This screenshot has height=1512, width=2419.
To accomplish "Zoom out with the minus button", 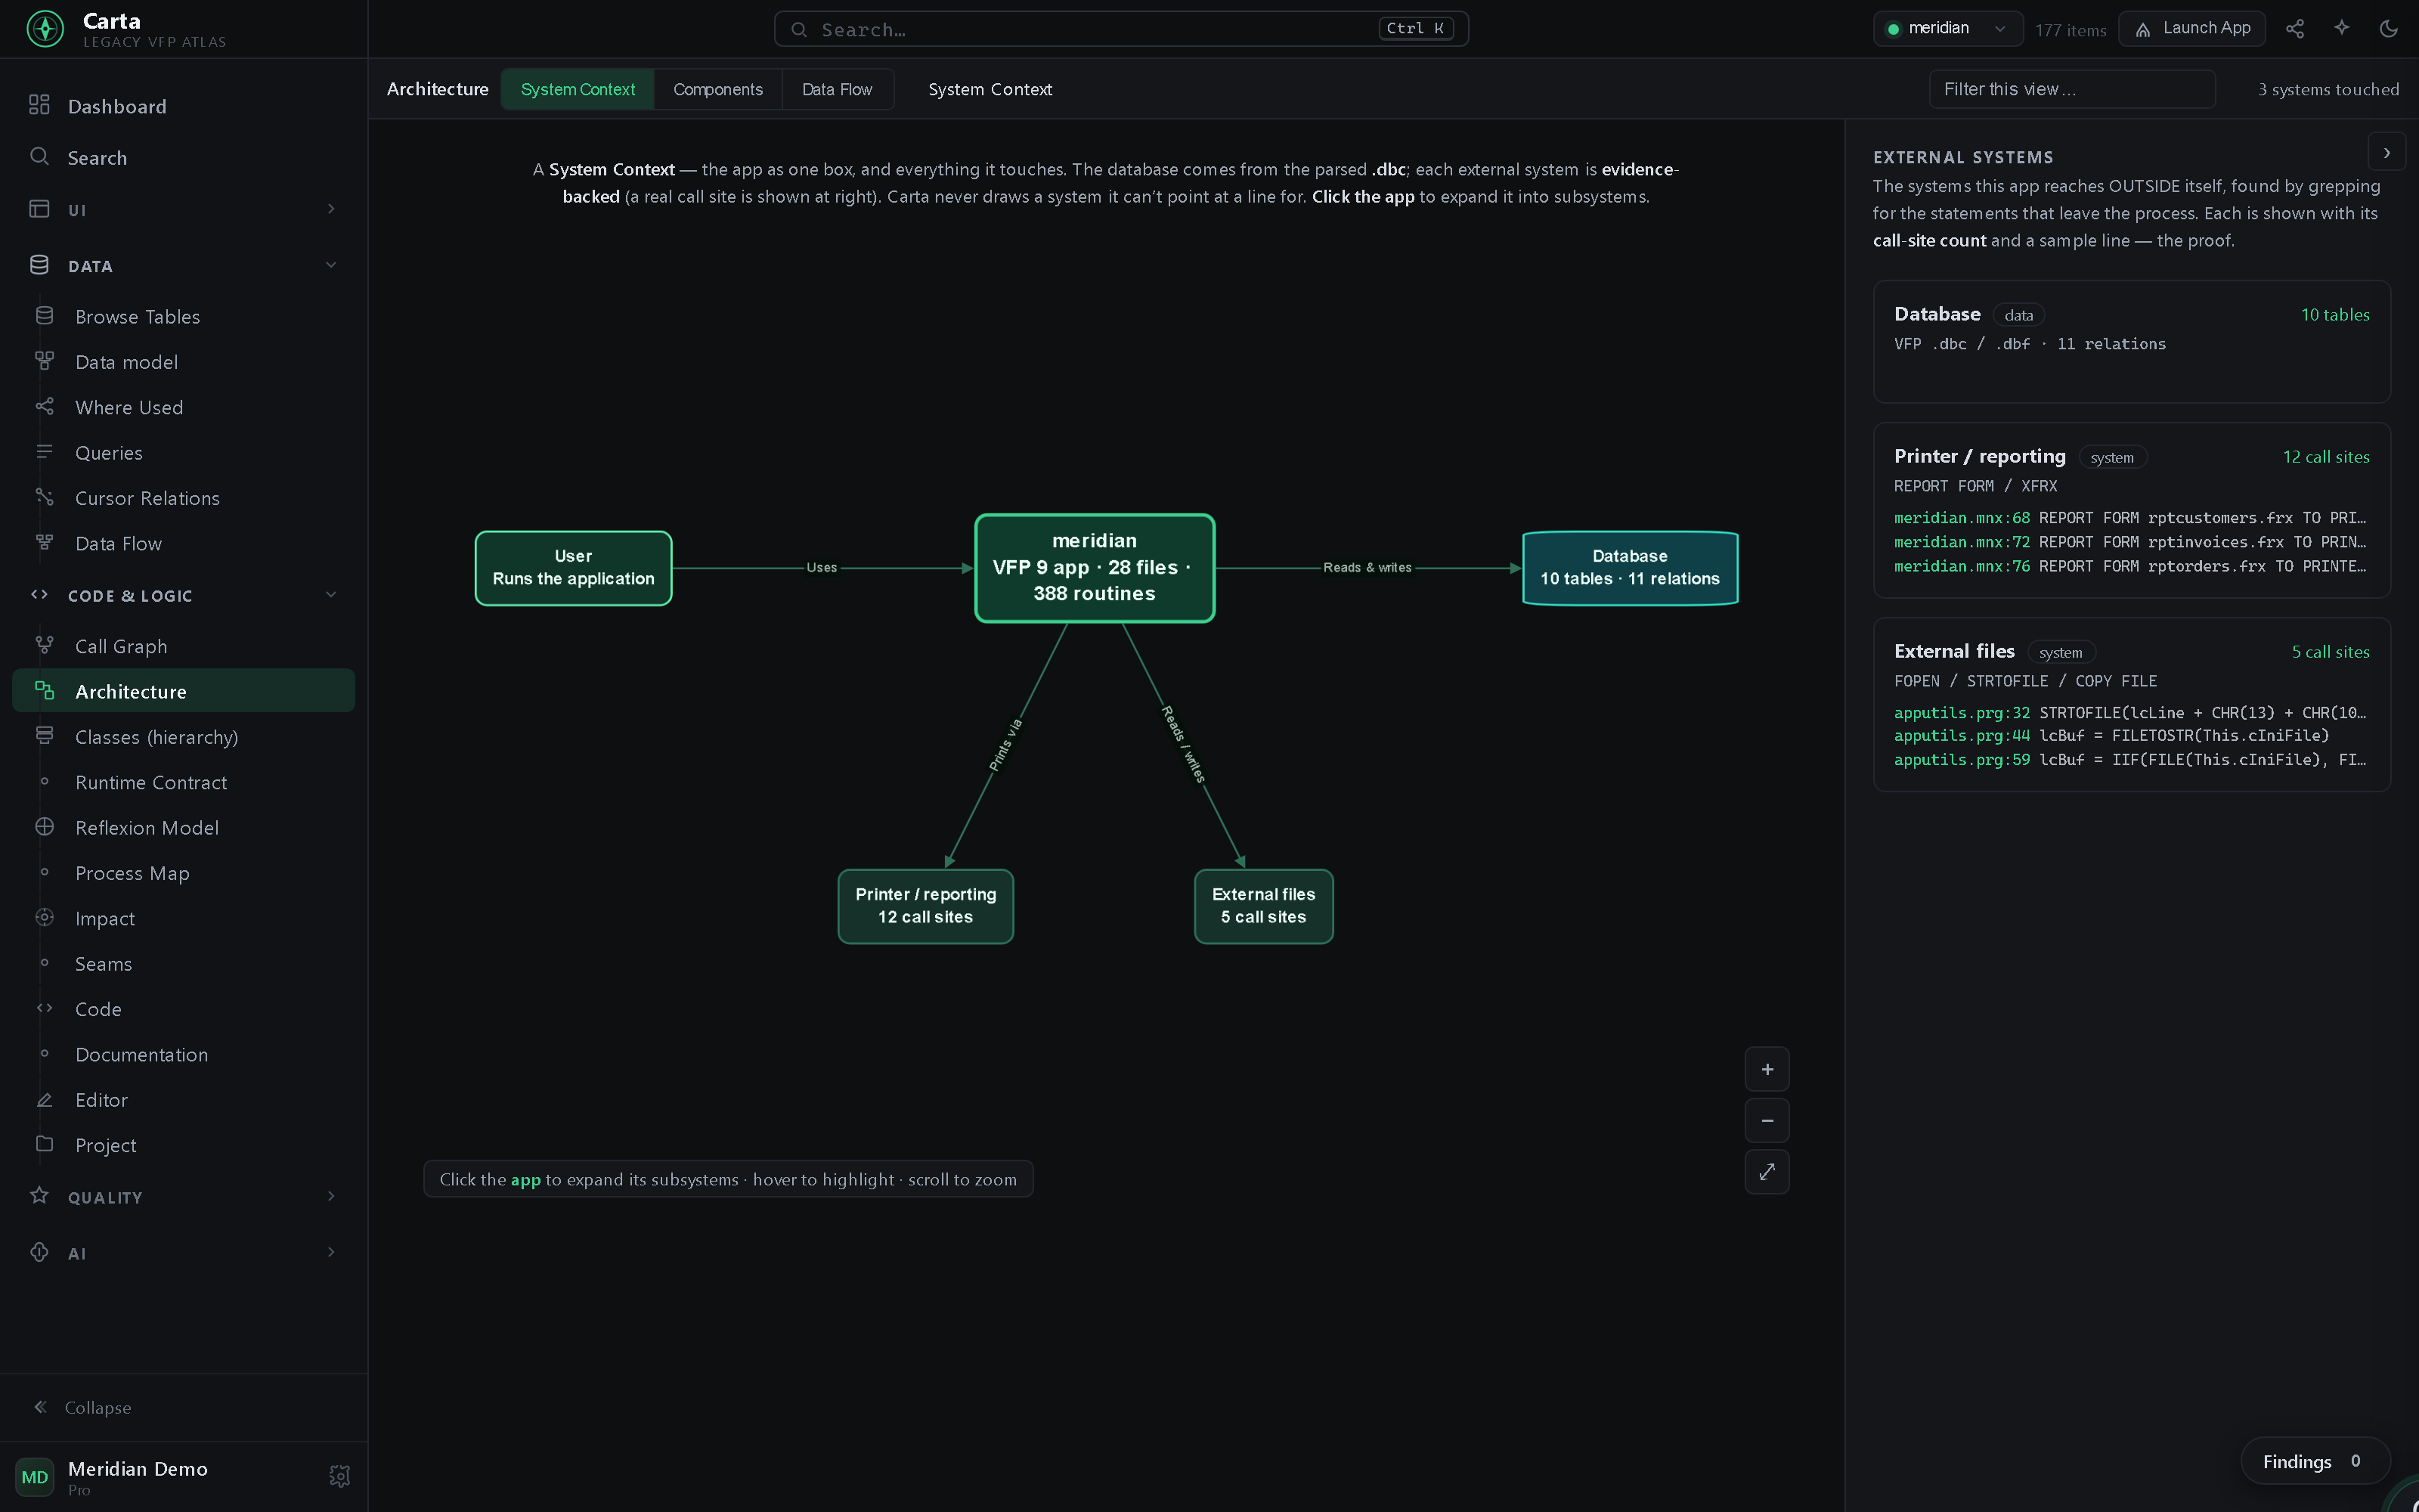I will (1767, 1120).
